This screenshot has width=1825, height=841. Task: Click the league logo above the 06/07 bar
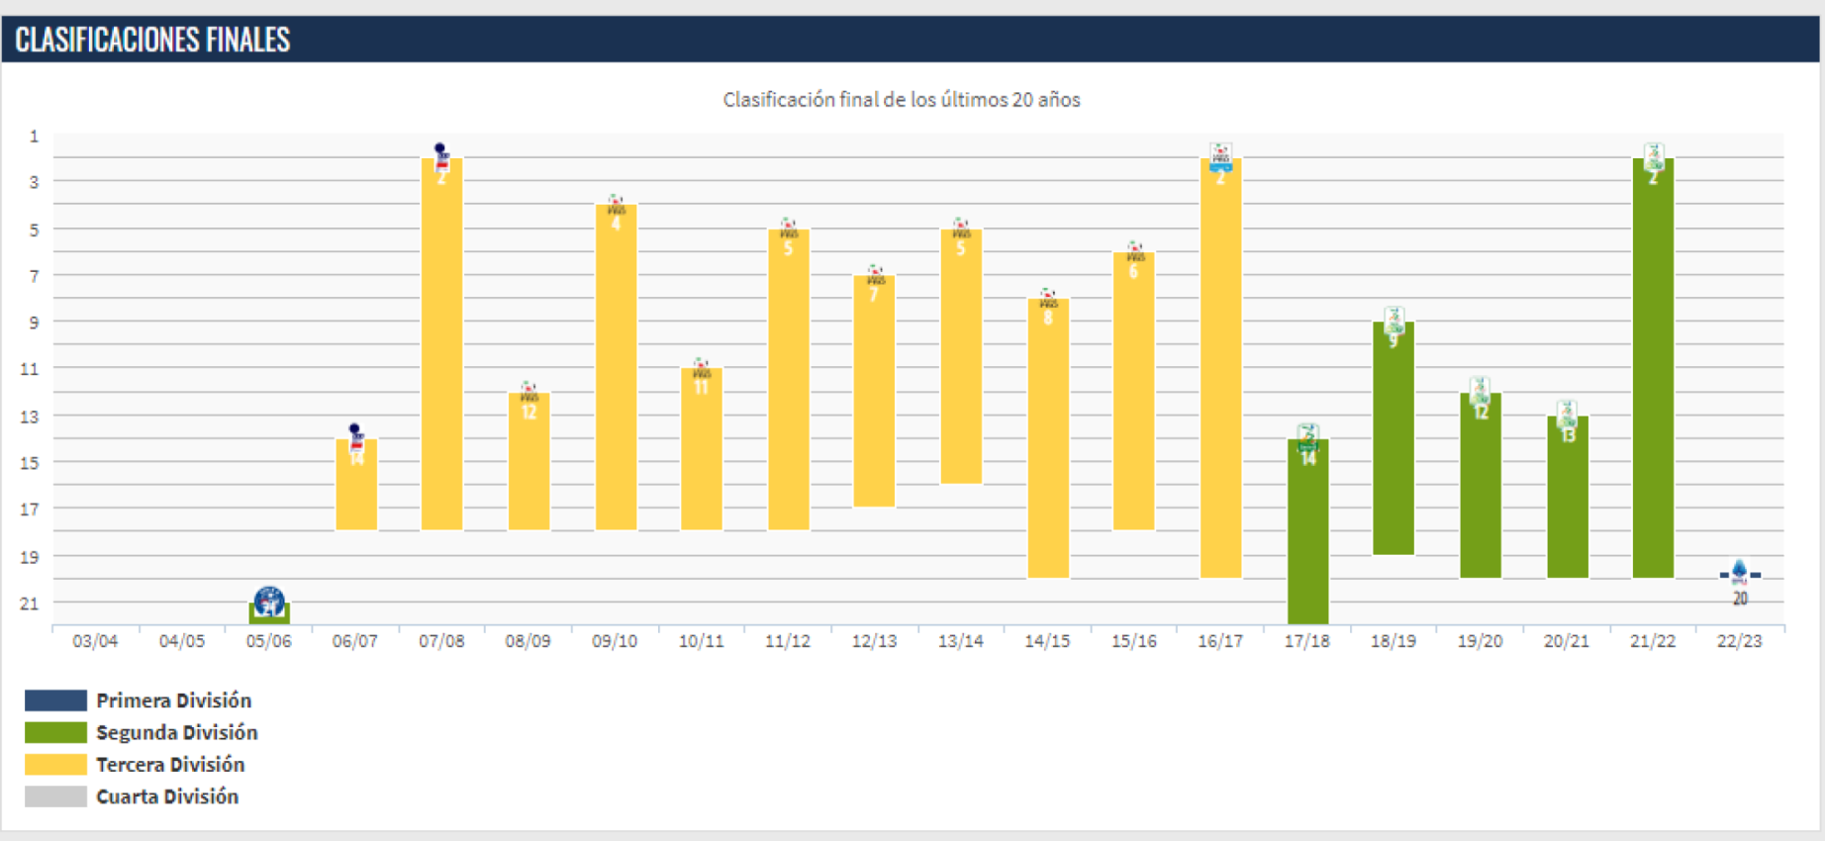[356, 437]
